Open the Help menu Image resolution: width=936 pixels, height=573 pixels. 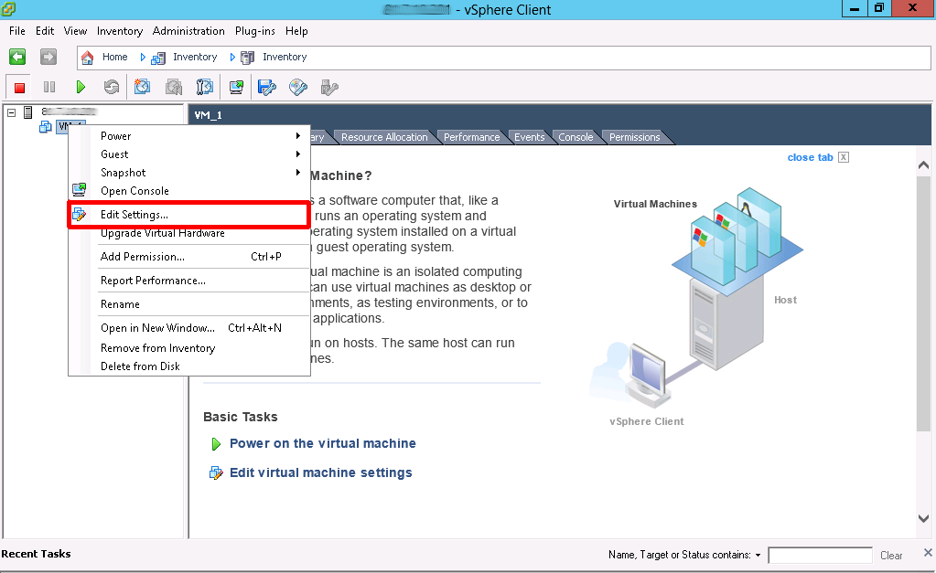pyautogui.click(x=296, y=31)
